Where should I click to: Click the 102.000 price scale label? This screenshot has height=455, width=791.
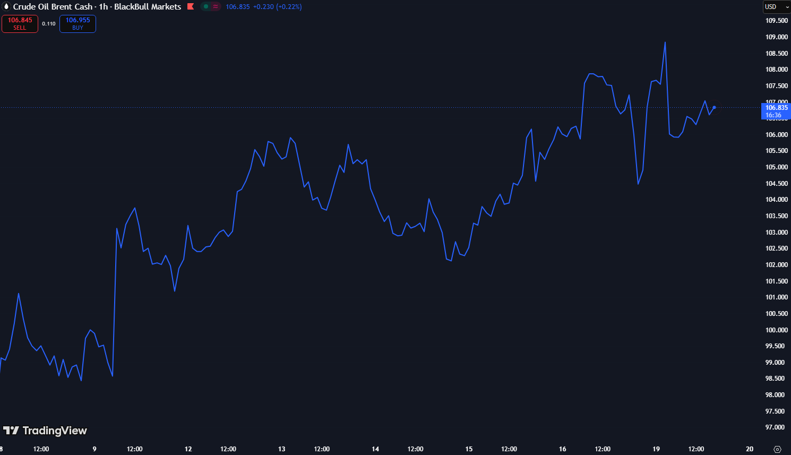click(x=777, y=265)
